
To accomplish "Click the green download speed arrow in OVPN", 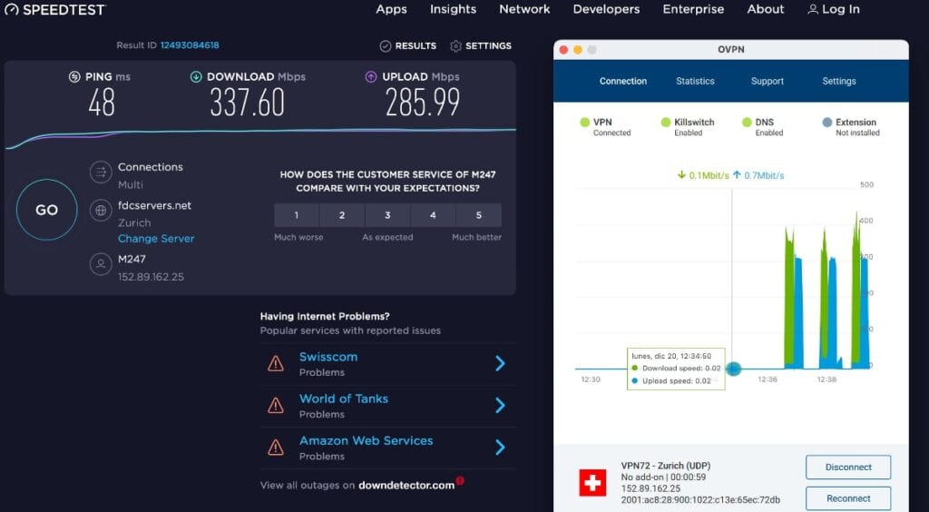I will tap(682, 175).
